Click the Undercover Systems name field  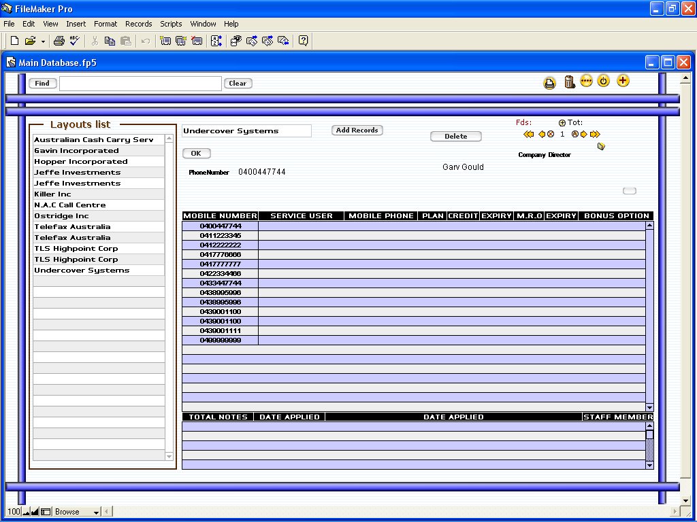246,131
